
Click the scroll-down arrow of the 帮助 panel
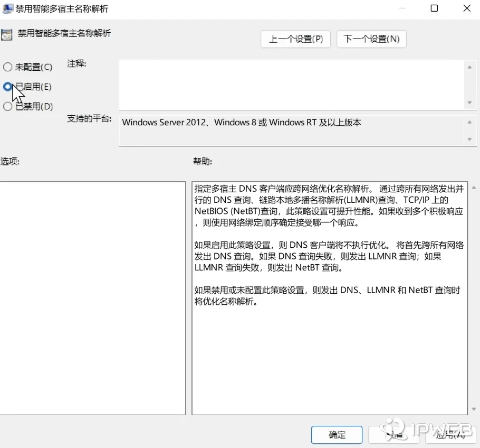click(x=473, y=409)
